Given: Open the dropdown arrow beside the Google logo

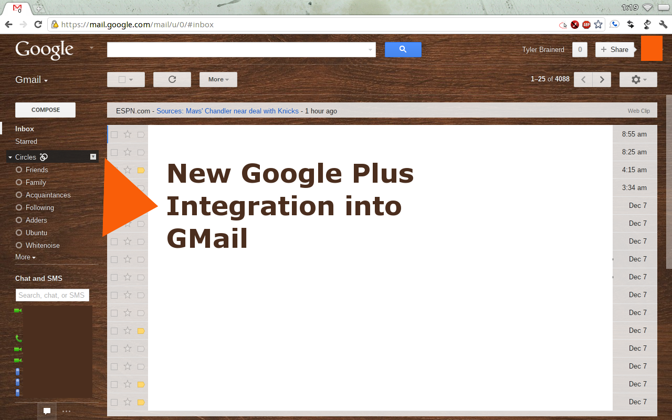Looking at the screenshot, I should pos(91,48).
